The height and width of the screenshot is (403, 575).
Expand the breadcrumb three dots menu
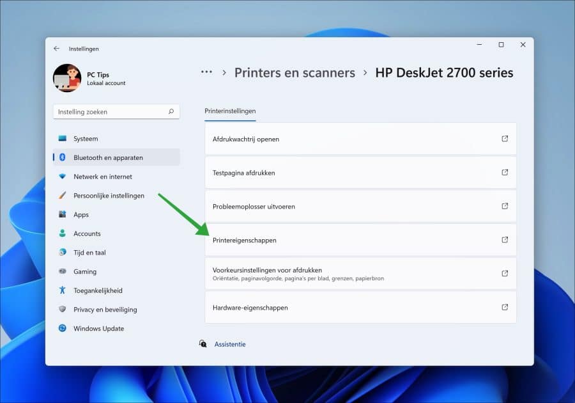click(x=206, y=72)
